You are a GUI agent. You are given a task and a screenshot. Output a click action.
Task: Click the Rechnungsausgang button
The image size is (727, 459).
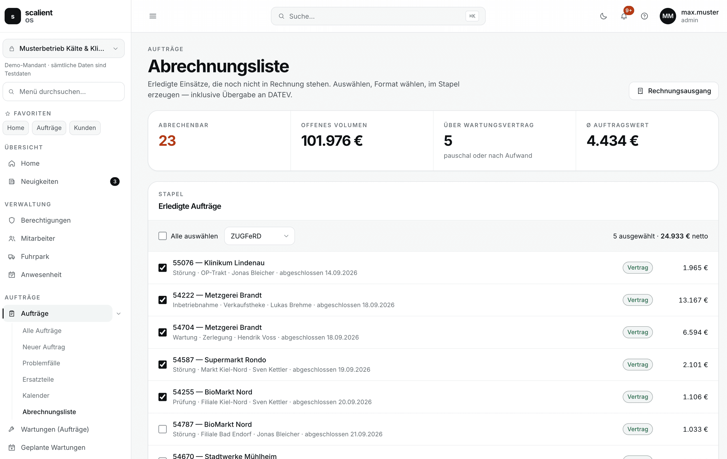pos(673,91)
